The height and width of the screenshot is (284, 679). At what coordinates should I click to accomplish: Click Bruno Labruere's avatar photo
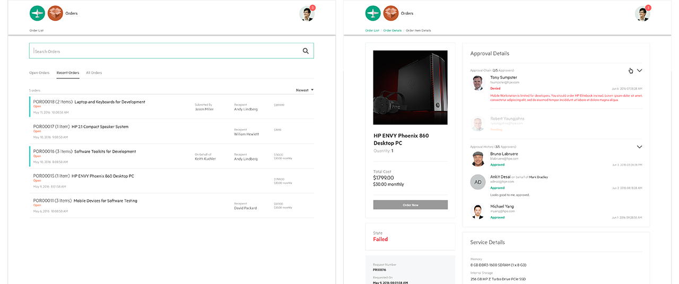(x=478, y=159)
